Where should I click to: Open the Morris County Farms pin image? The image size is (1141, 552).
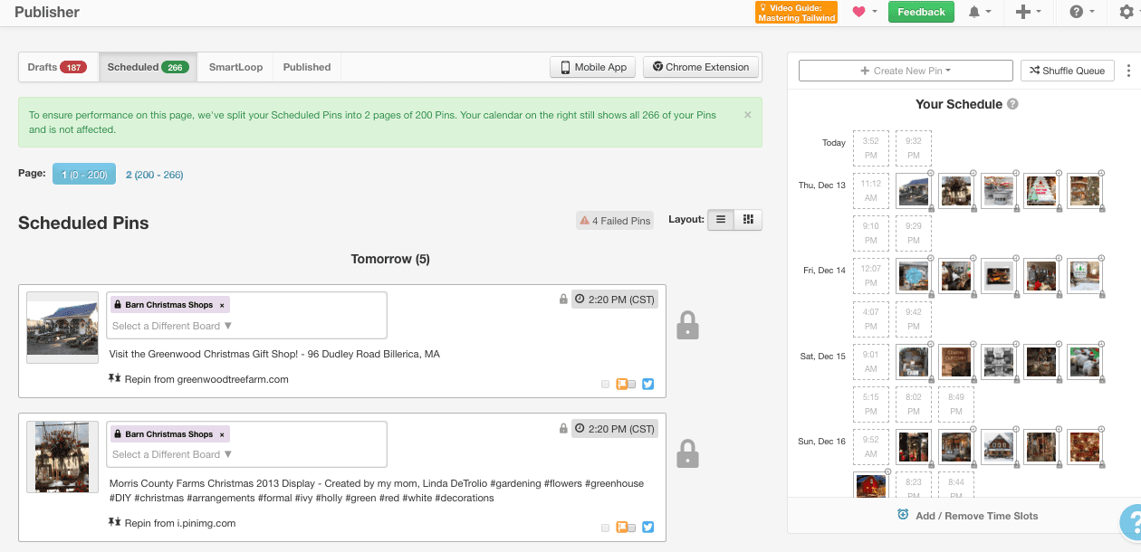pos(62,456)
